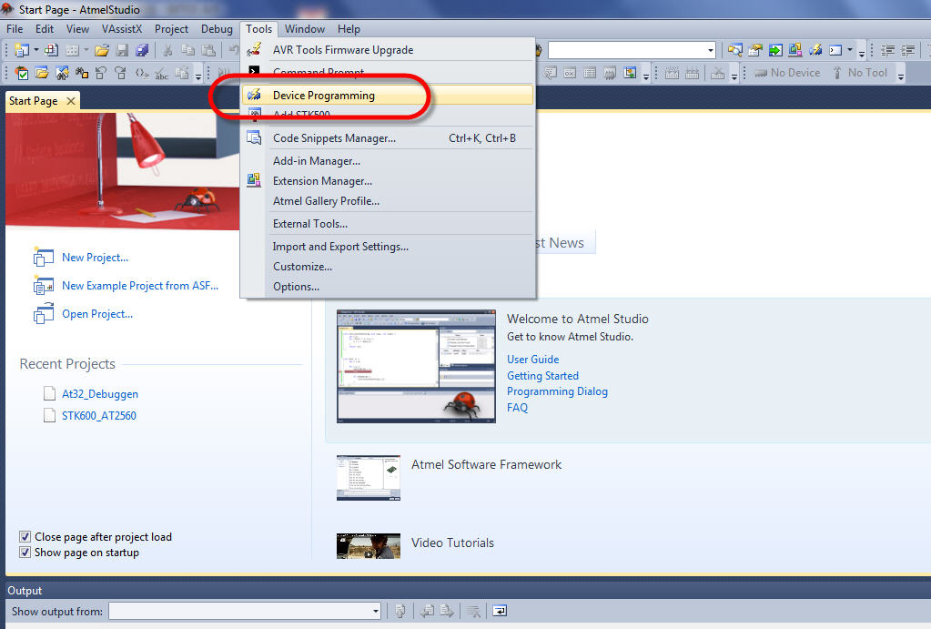Choose Extension Manager... in Tools menu

click(x=387, y=181)
